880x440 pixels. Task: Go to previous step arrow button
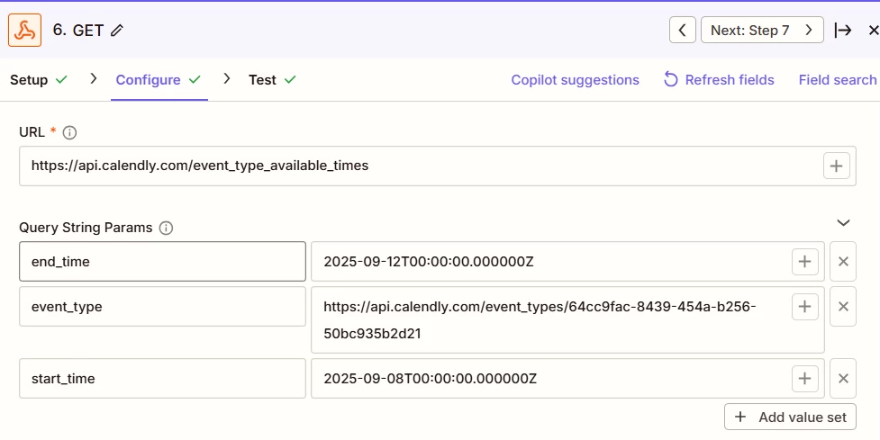pos(683,30)
